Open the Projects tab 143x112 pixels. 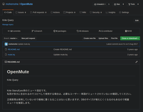coord(69,12)
